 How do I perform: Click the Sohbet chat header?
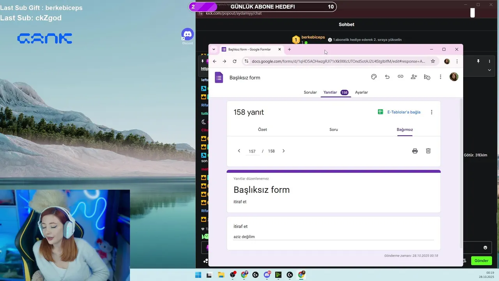(x=347, y=25)
